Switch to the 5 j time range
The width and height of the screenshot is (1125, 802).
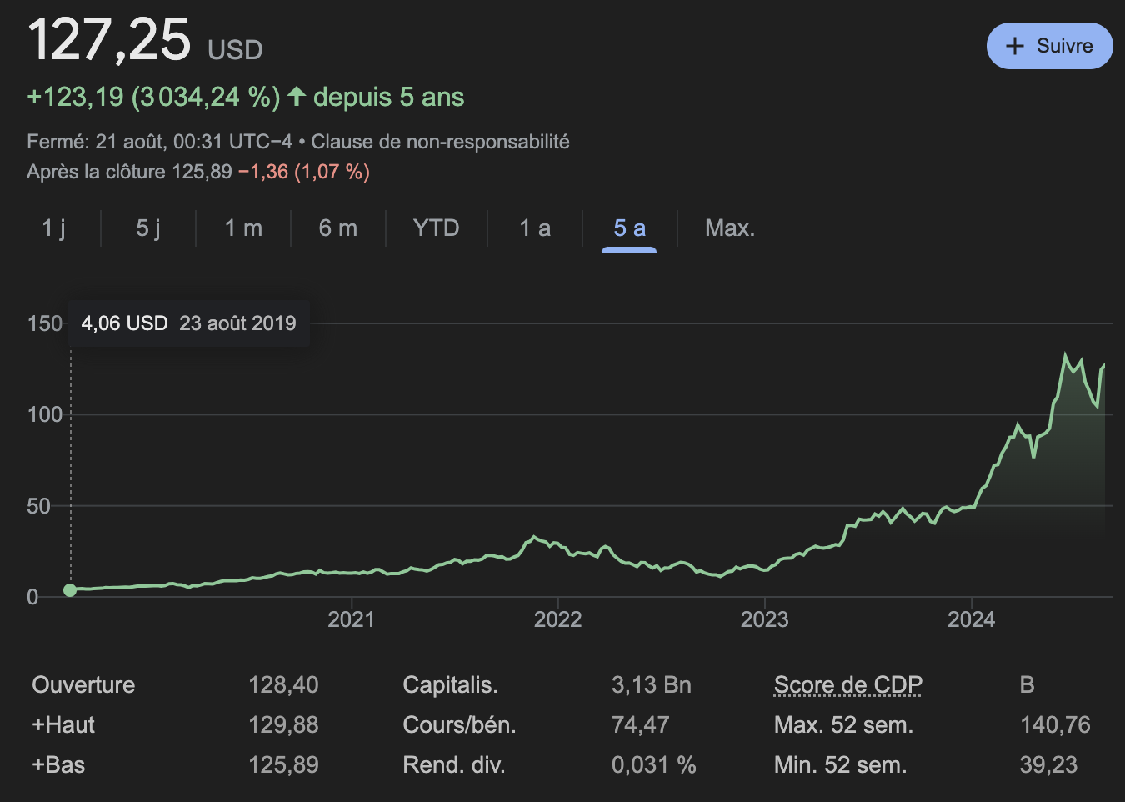[147, 228]
